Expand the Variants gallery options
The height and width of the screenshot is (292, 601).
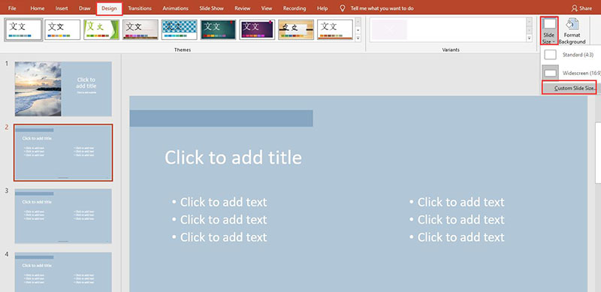[530, 38]
